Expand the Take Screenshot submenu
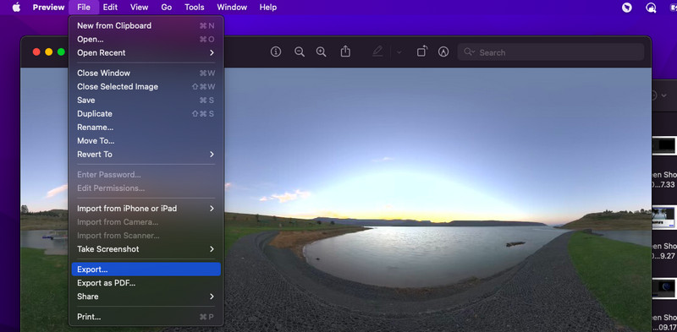The width and height of the screenshot is (677, 332). point(146,249)
